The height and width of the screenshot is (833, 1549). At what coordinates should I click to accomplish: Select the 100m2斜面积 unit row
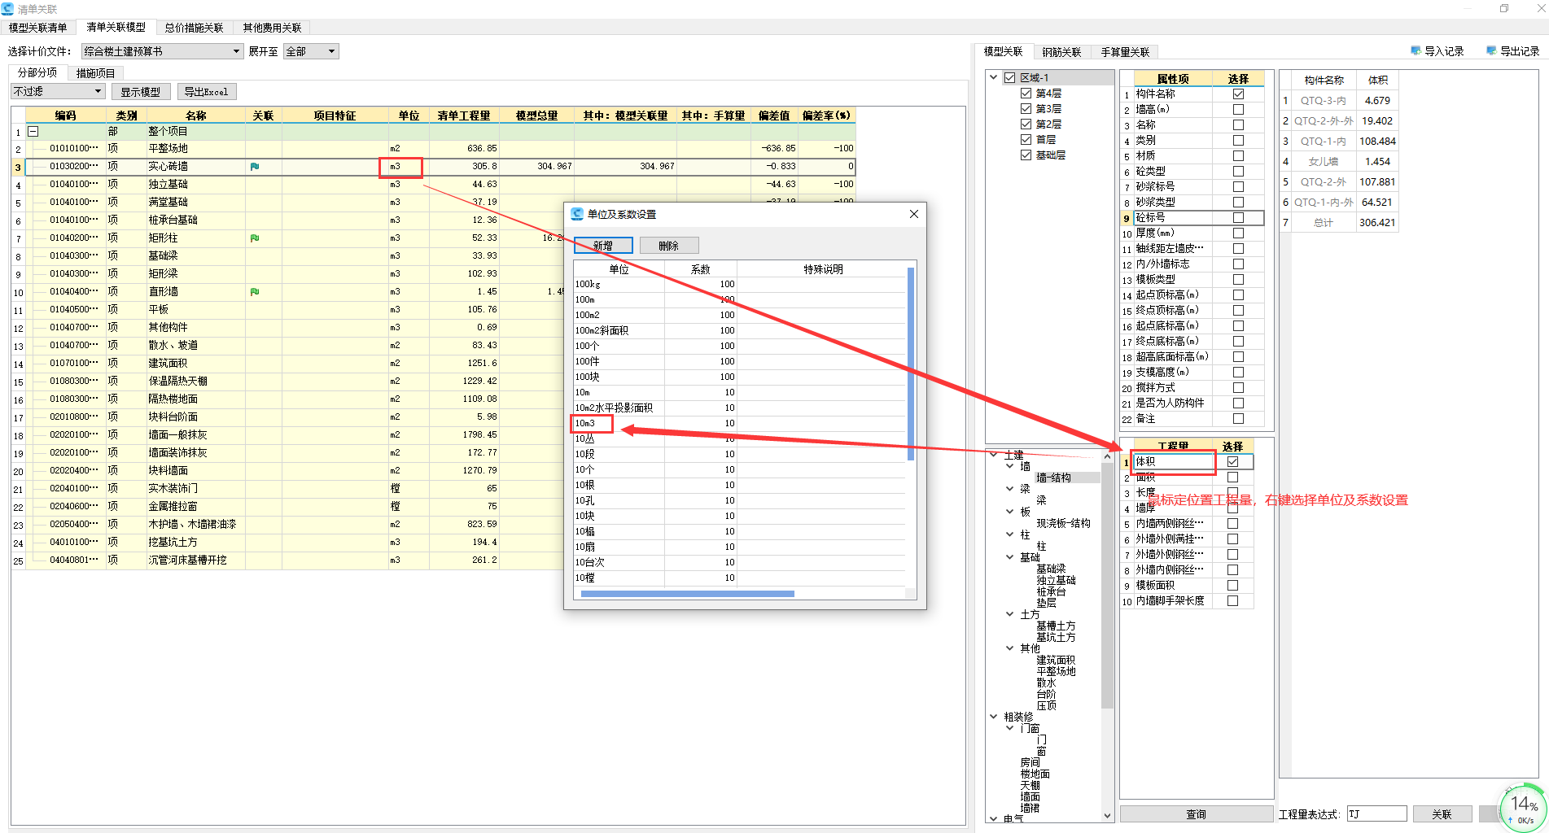740,330
